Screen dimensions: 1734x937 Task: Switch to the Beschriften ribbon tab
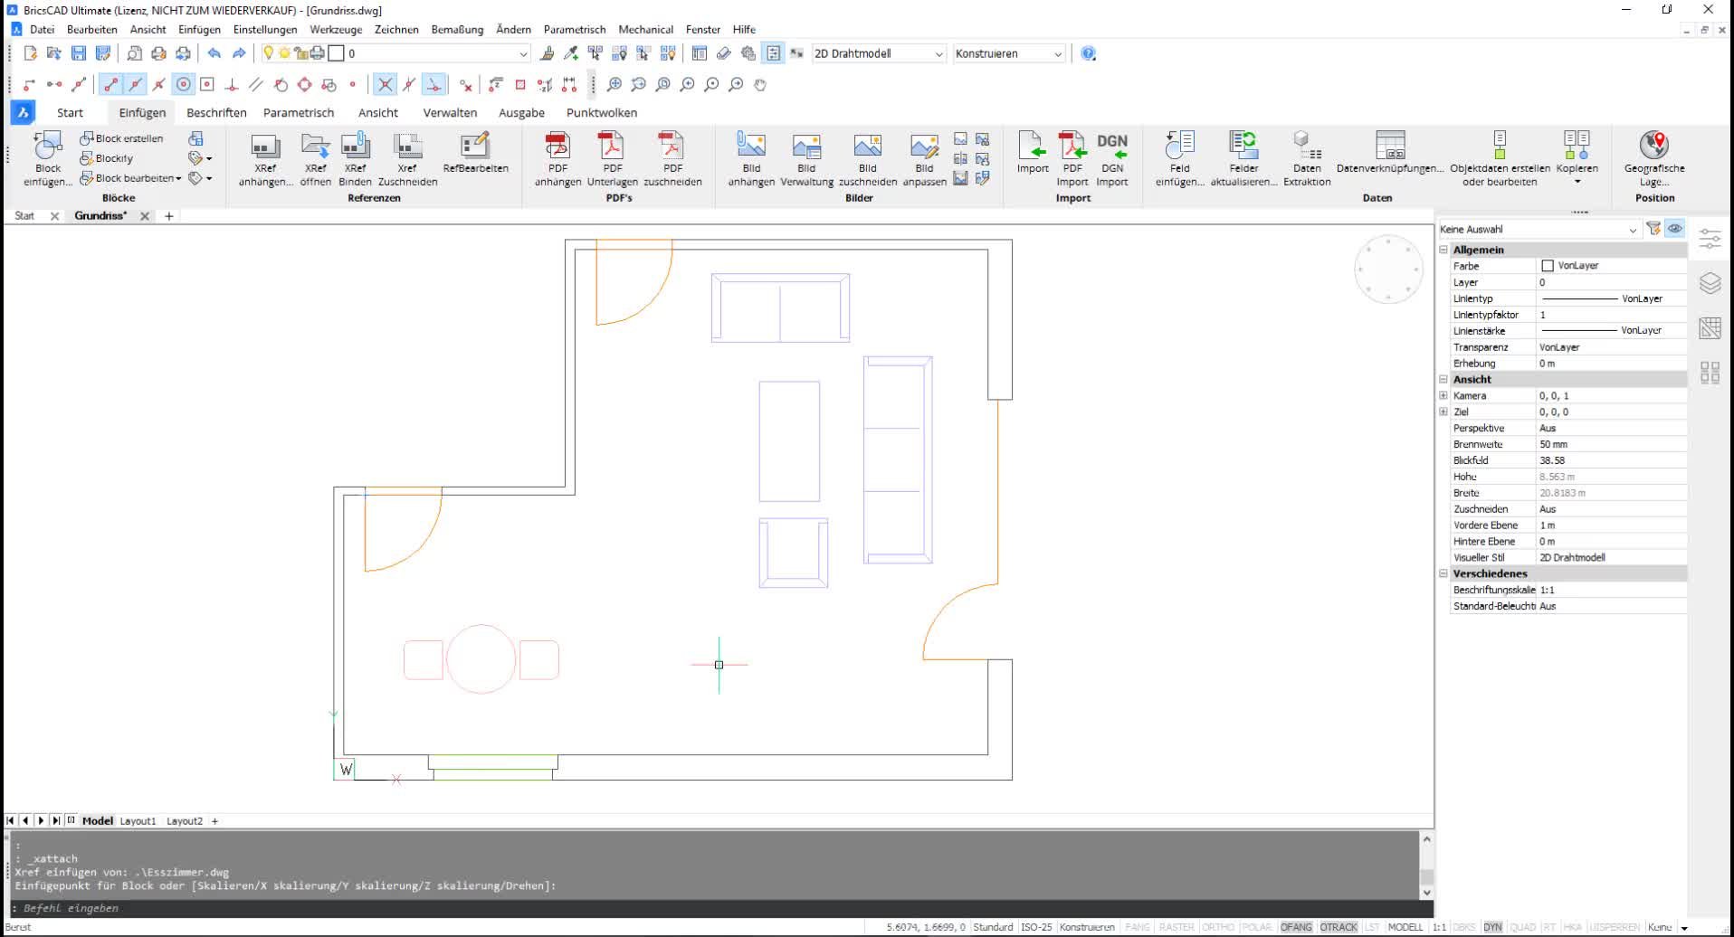tap(216, 112)
